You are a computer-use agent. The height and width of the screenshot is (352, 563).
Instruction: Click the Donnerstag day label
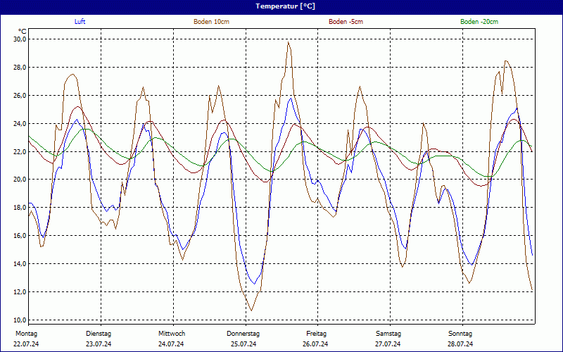pos(243,334)
